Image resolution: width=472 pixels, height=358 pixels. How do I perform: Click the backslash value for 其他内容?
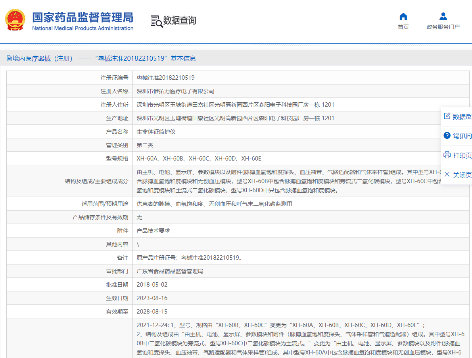(x=138, y=244)
